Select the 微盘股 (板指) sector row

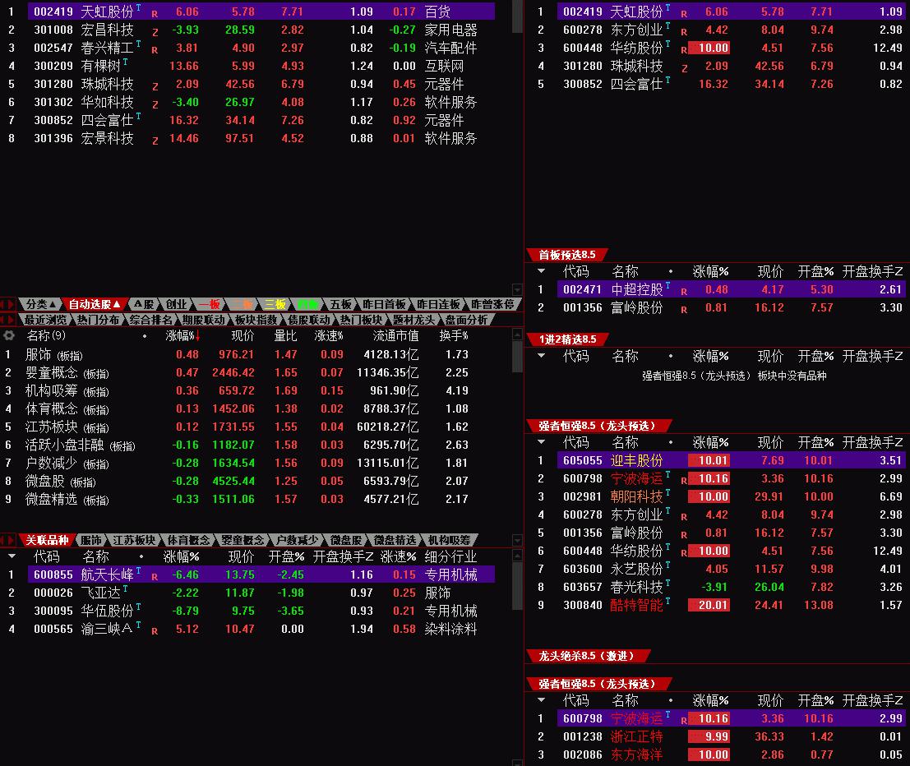pyautogui.click(x=256, y=481)
